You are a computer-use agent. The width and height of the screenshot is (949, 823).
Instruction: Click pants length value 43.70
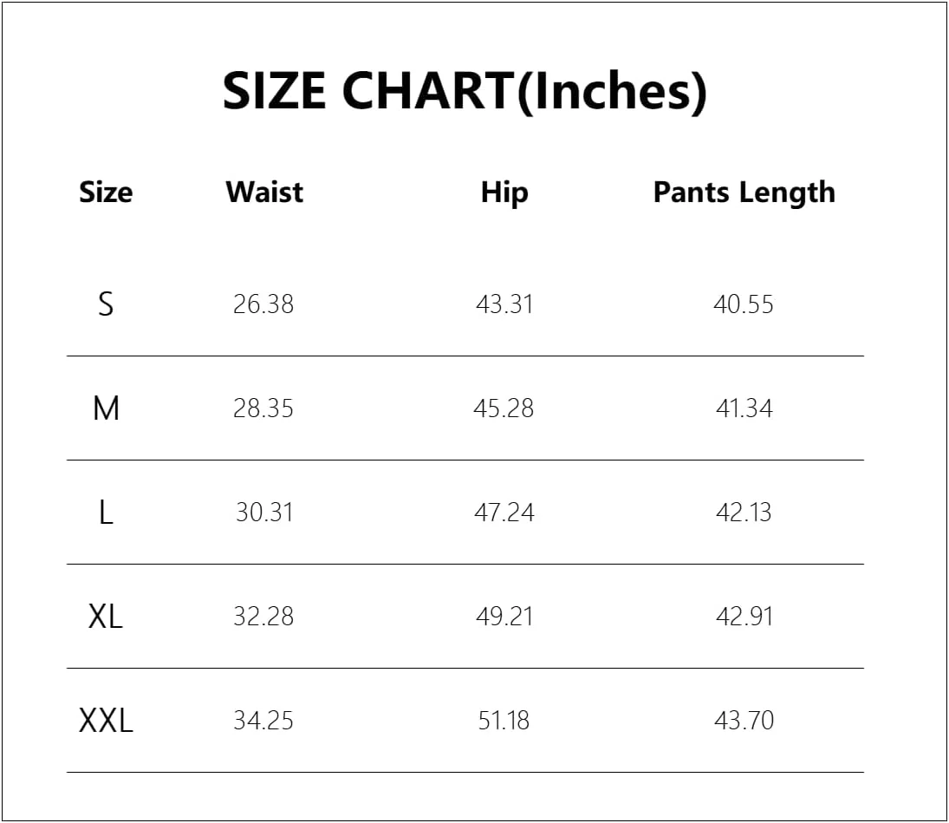[x=744, y=721]
